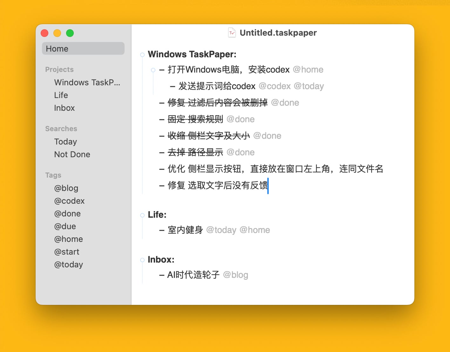Click the task 修复 选取文字后没有反馈

coord(218,185)
